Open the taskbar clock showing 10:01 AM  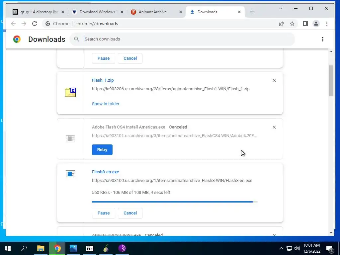312,248
